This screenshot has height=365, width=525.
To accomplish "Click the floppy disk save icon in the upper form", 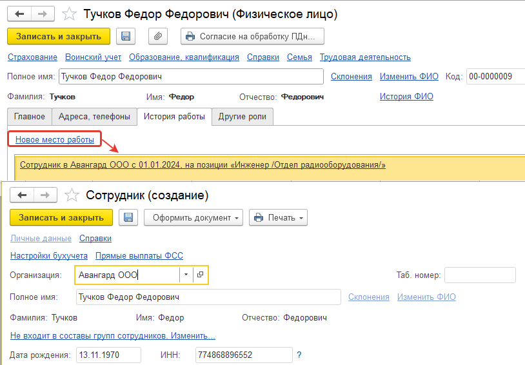I will click(126, 36).
